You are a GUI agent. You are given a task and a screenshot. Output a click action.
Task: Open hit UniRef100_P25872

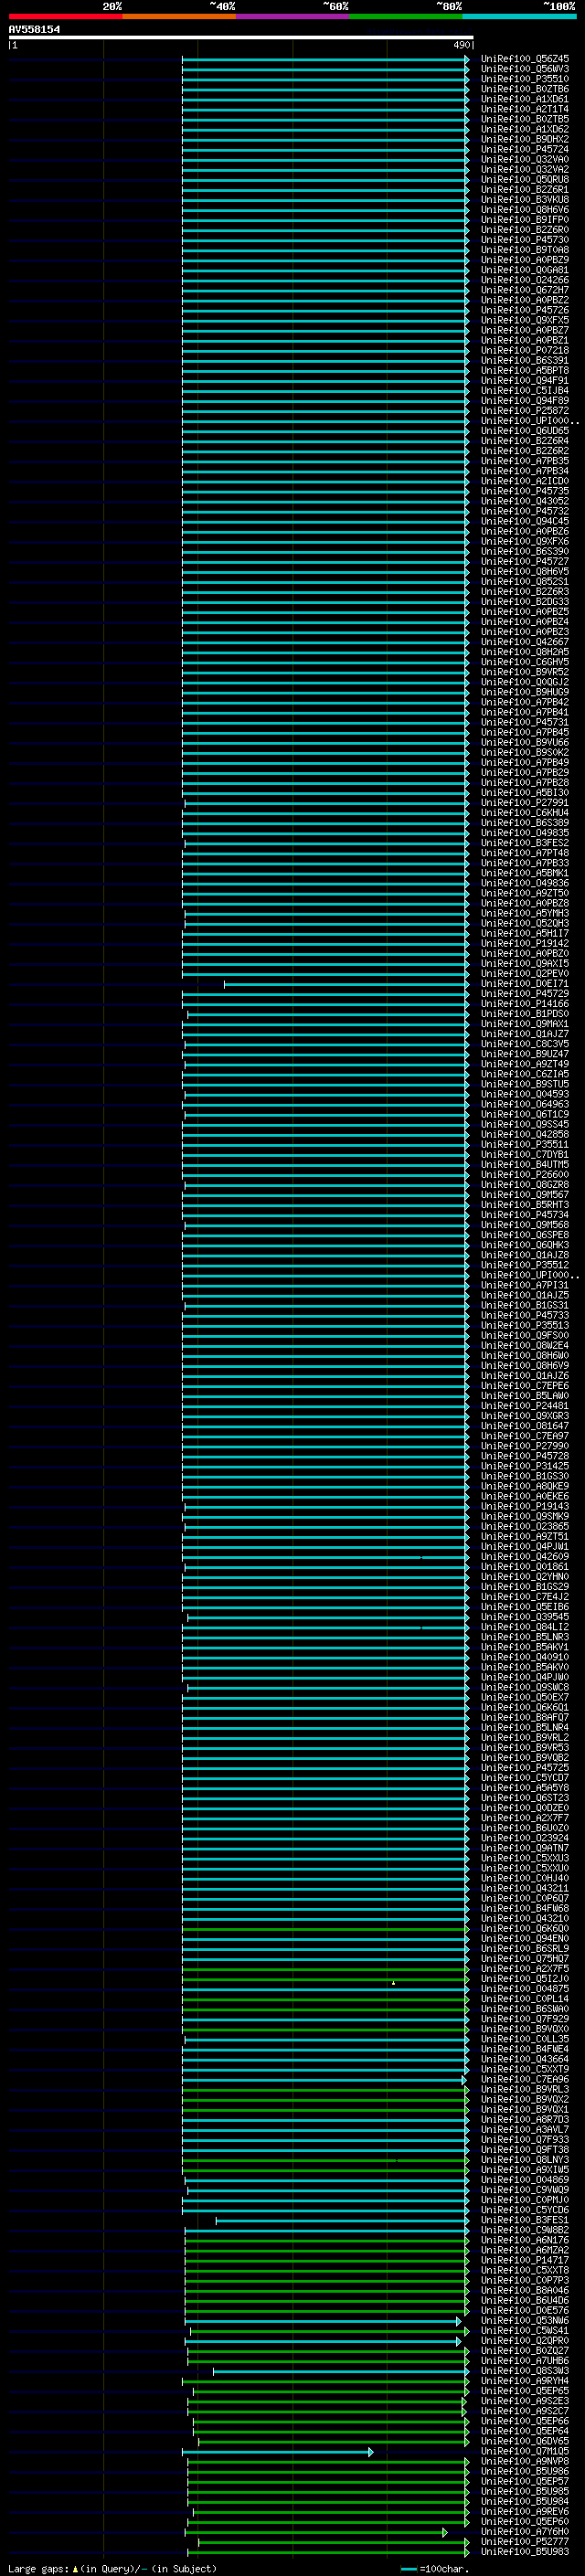tap(524, 410)
